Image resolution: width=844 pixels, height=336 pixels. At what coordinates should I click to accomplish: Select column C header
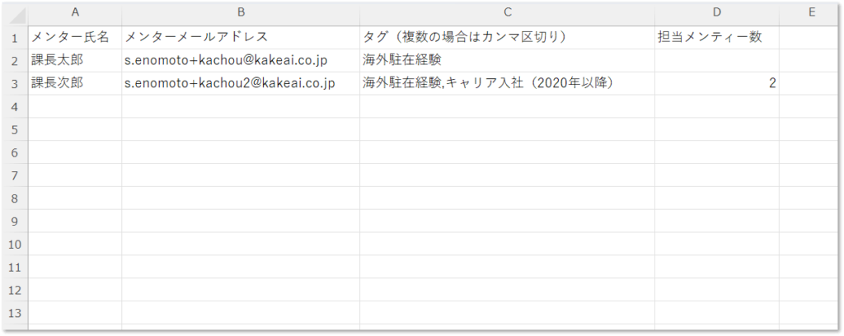click(507, 12)
